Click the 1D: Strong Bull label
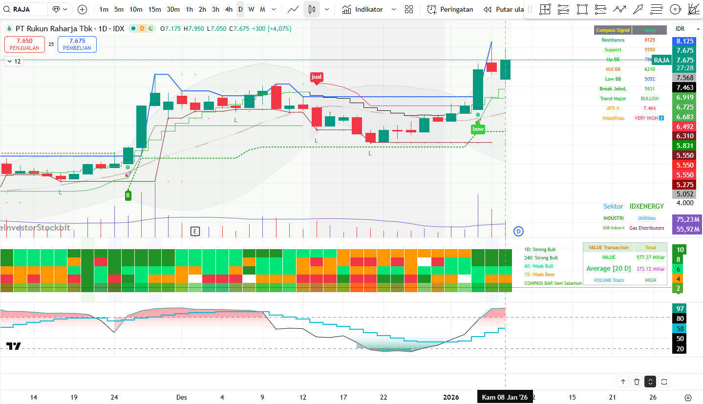Image resolution: width=703 pixels, height=404 pixels. tap(540, 250)
